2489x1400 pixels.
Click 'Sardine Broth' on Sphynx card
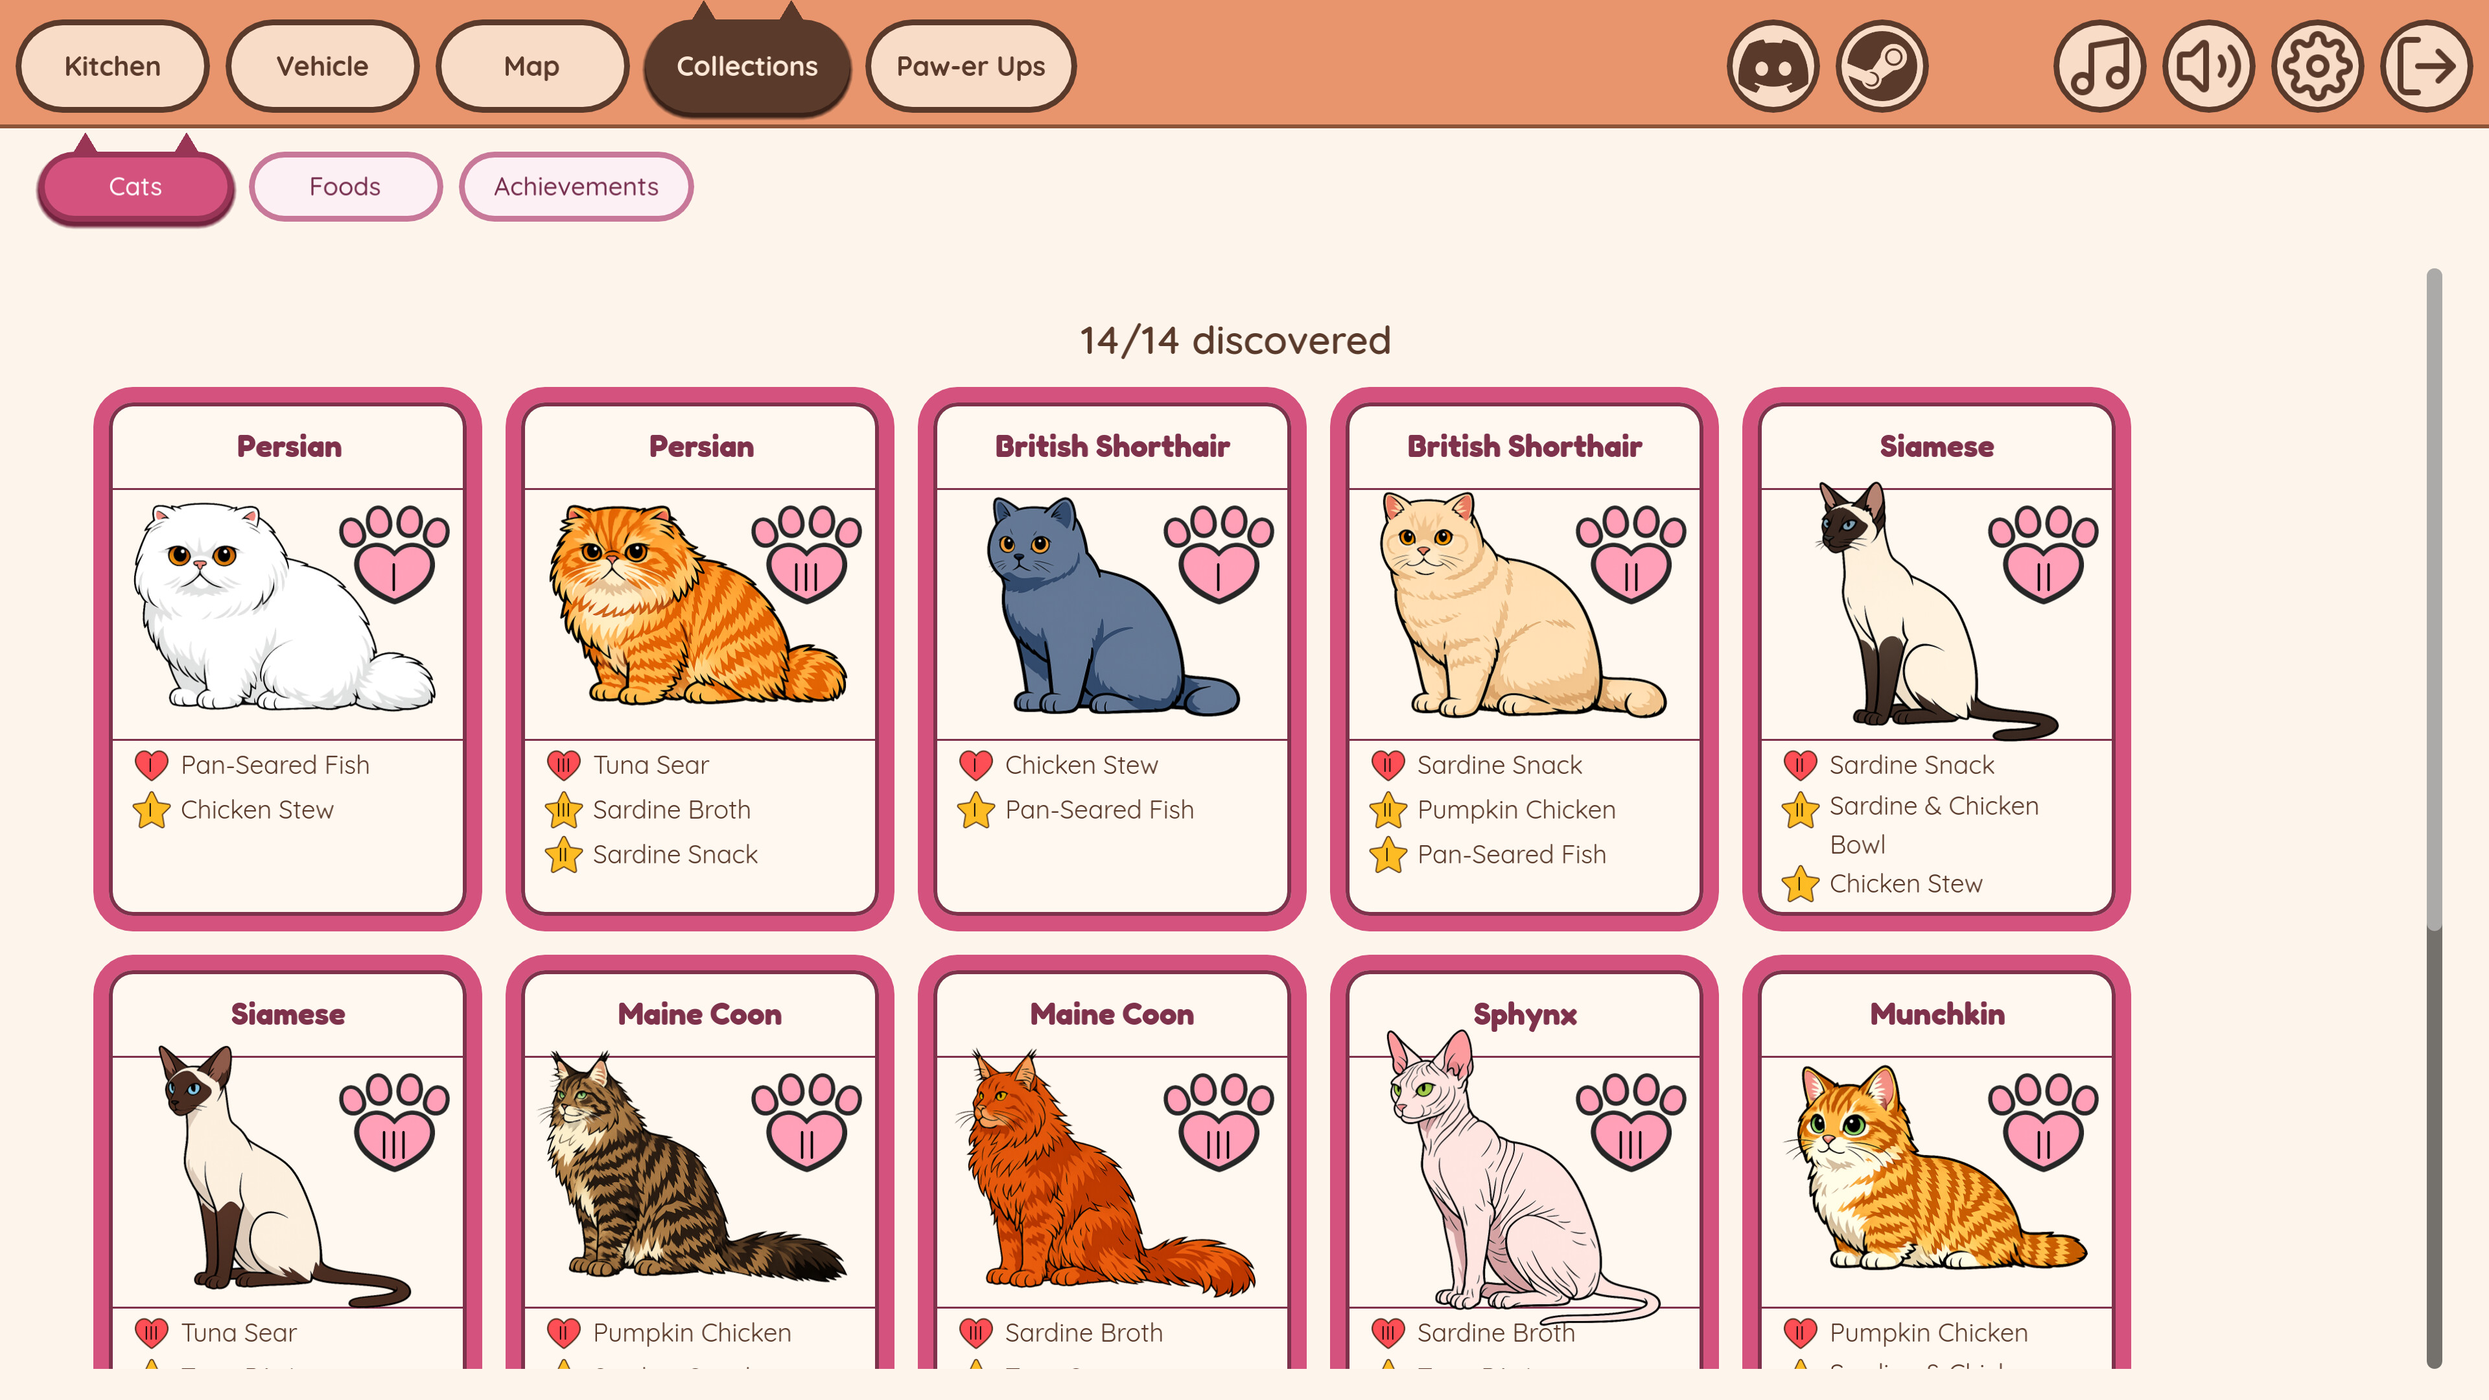click(1496, 1333)
